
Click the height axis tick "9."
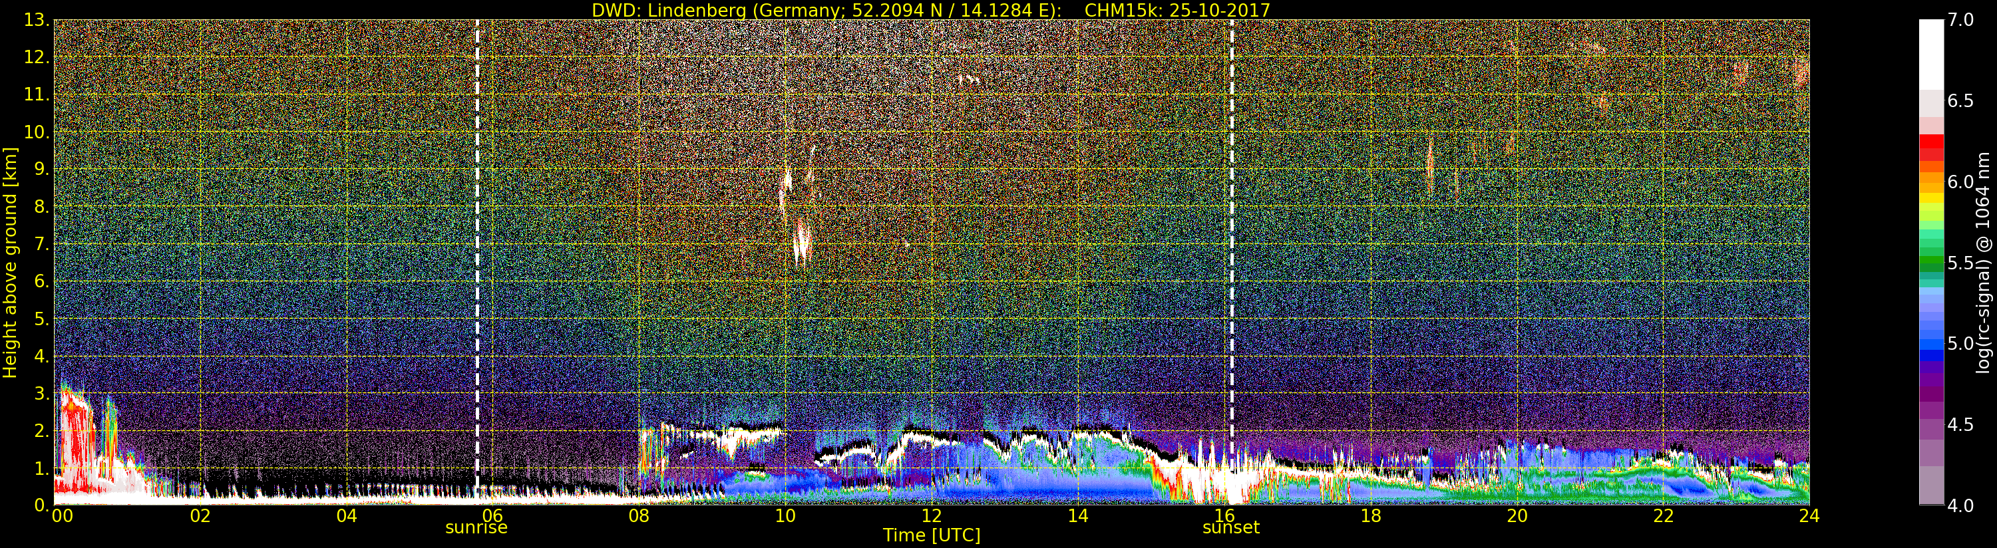tap(42, 169)
